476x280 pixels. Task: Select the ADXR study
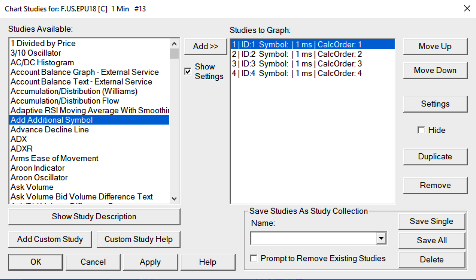89,149
